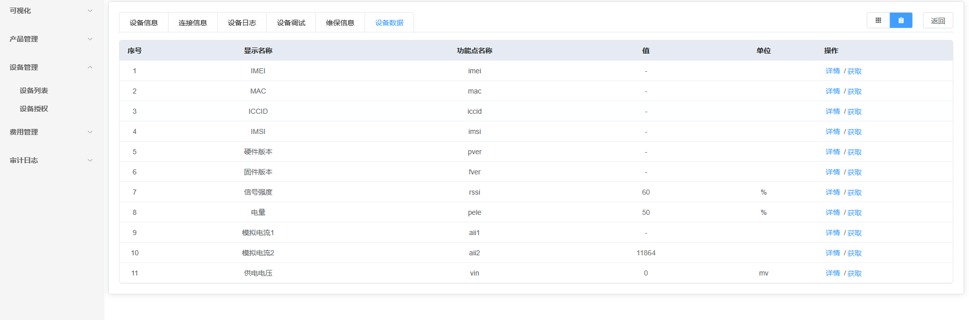Click the 返回 button
The height and width of the screenshot is (320, 969).
click(938, 21)
